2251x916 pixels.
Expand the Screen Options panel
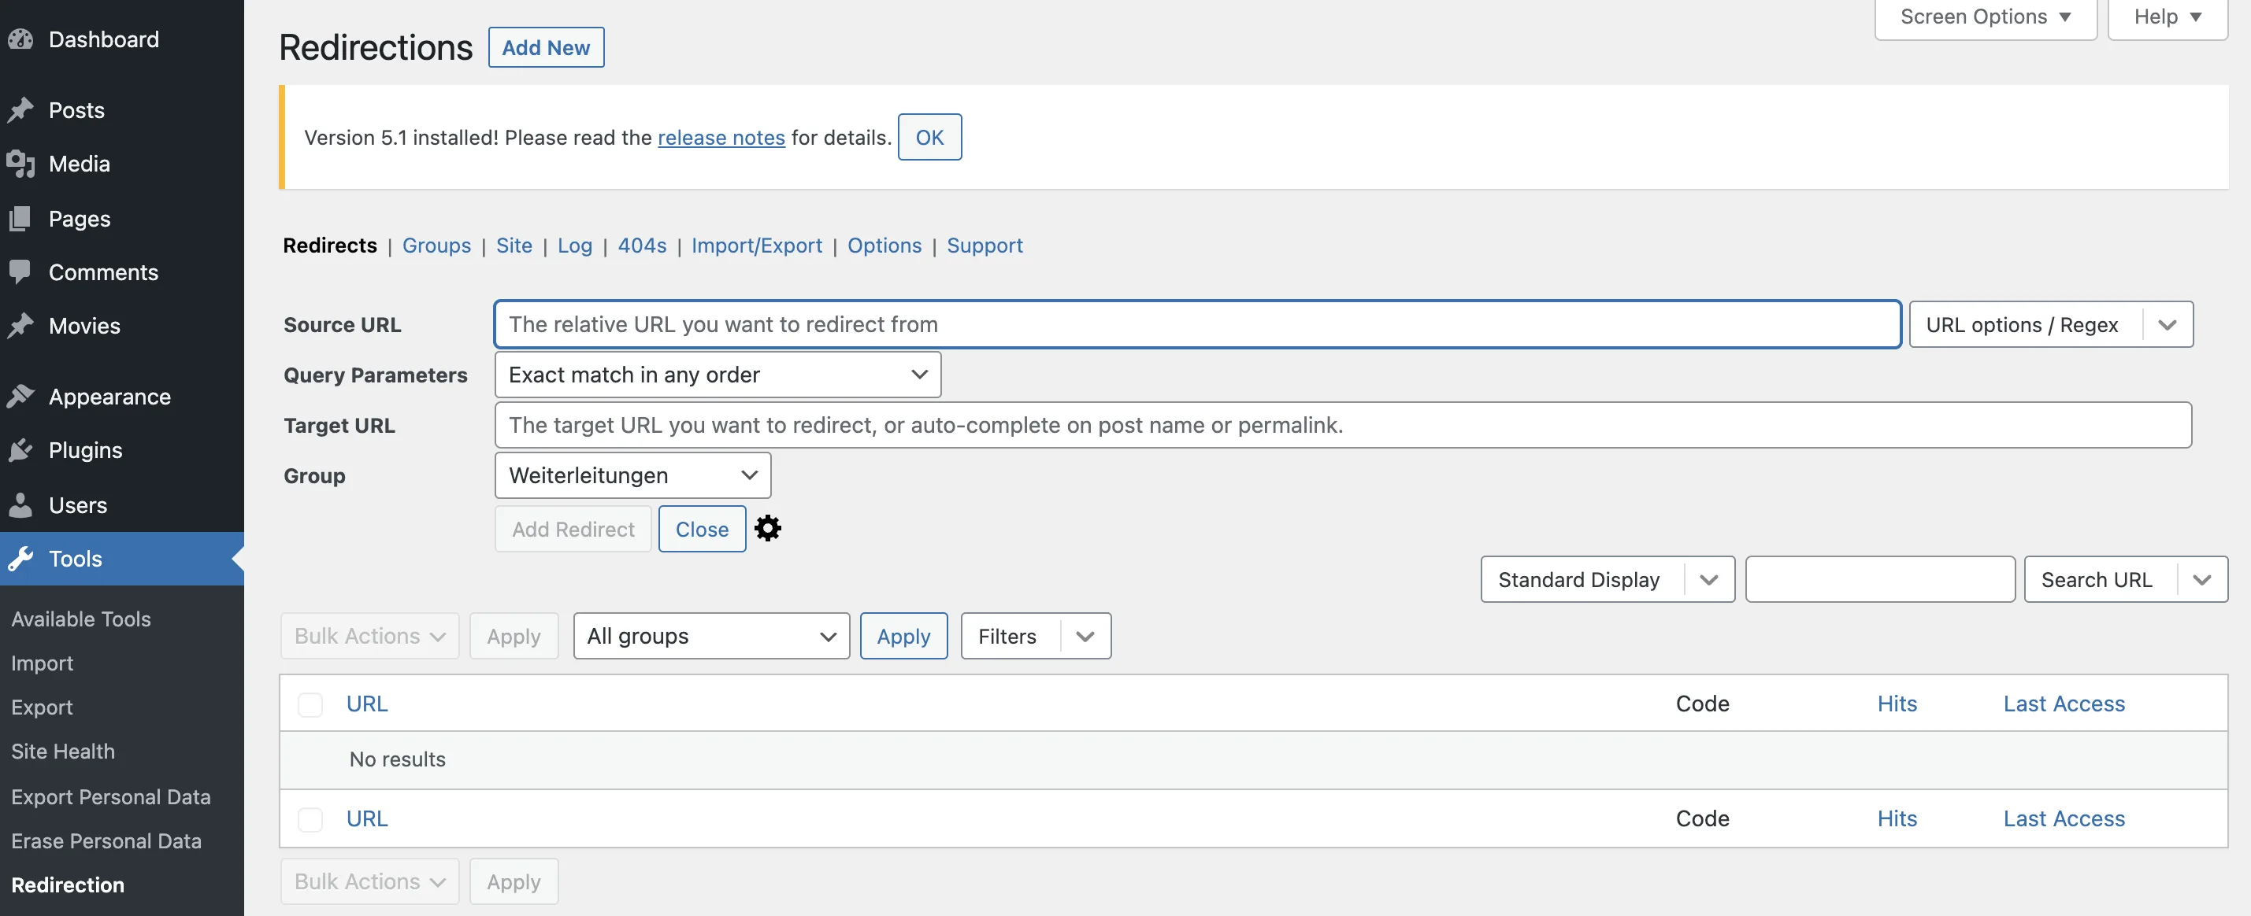[1985, 17]
